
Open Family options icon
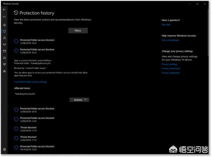4,71
